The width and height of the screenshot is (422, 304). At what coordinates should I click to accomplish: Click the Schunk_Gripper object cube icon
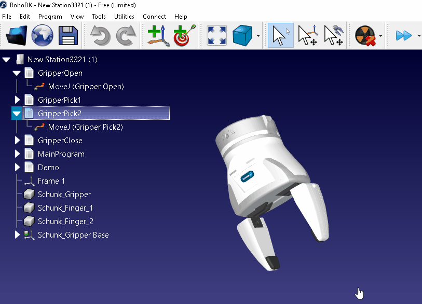coord(29,194)
